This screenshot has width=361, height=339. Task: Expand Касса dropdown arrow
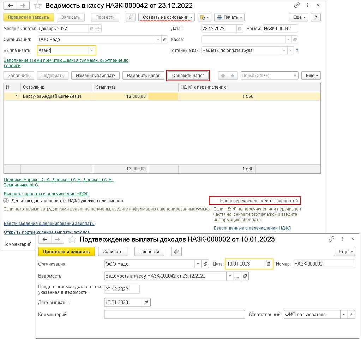pos(288,40)
